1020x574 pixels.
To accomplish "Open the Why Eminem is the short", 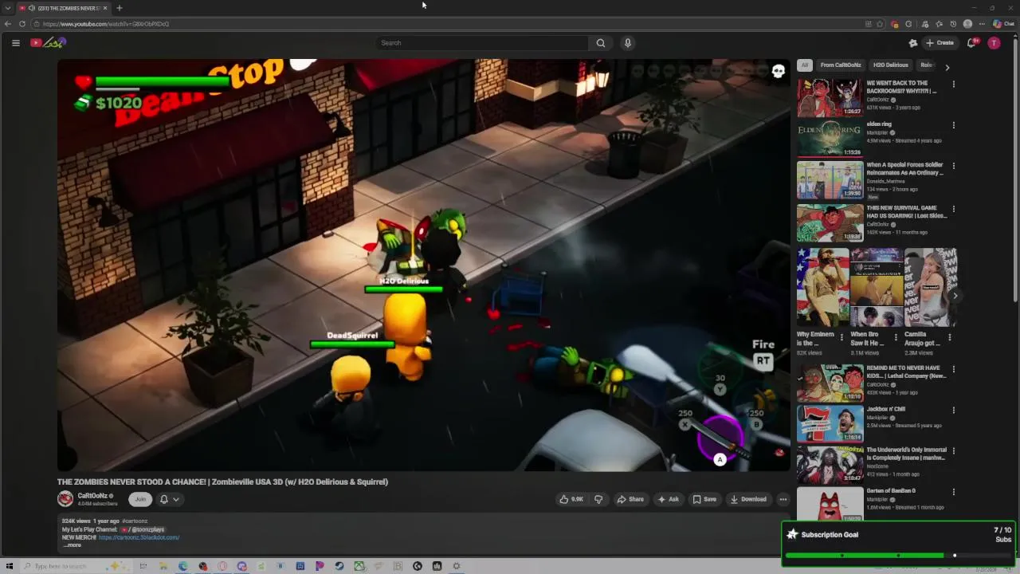I will (822, 288).
